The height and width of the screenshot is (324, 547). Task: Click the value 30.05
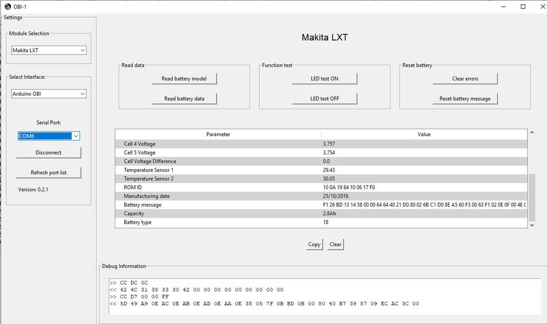[x=329, y=179]
